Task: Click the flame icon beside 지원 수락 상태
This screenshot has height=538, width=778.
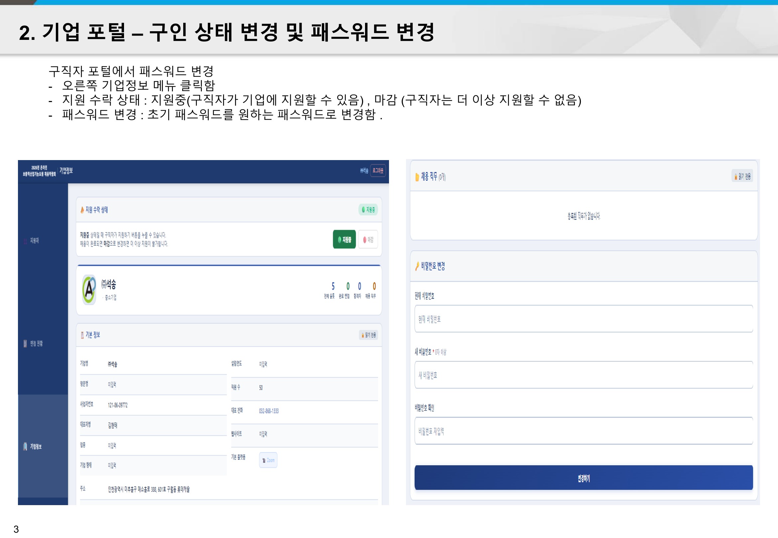Action: pos(82,210)
